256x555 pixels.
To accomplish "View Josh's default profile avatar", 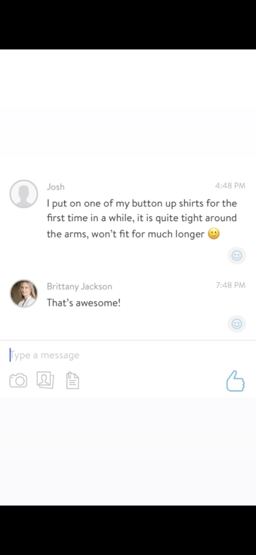I will (x=24, y=193).
